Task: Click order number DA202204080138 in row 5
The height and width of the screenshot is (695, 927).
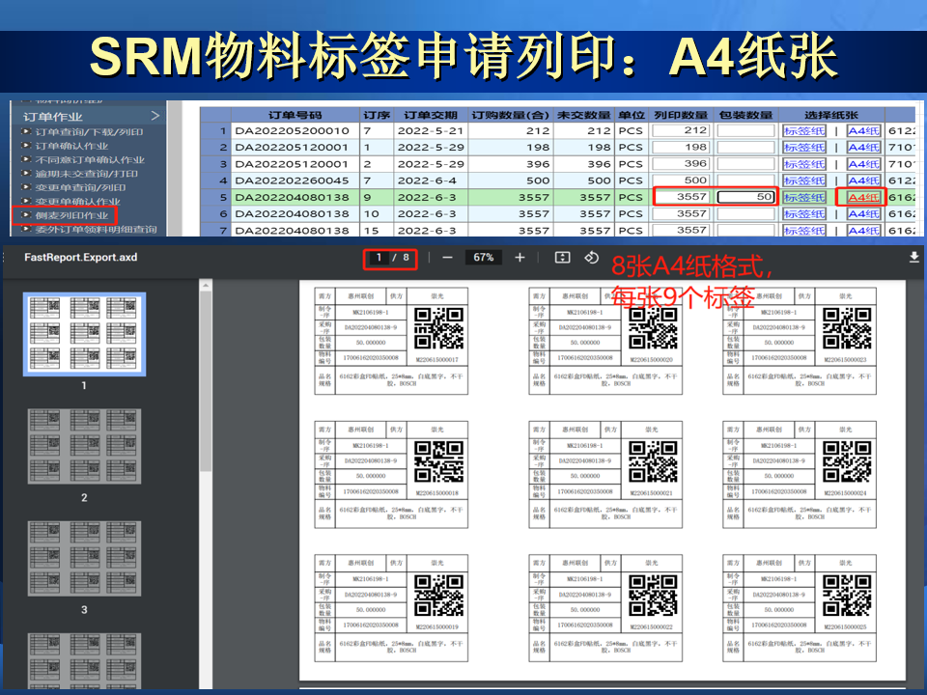Action: point(292,197)
